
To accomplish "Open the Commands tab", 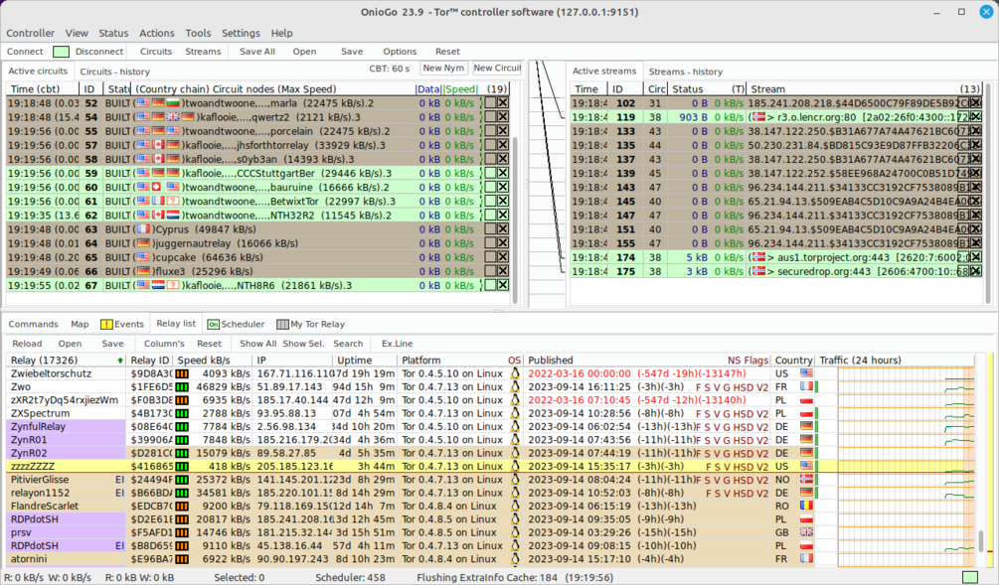I will click(33, 324).
